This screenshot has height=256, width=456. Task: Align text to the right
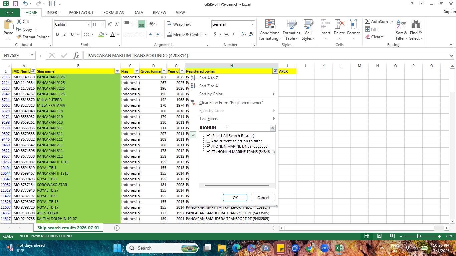point(142,34)
